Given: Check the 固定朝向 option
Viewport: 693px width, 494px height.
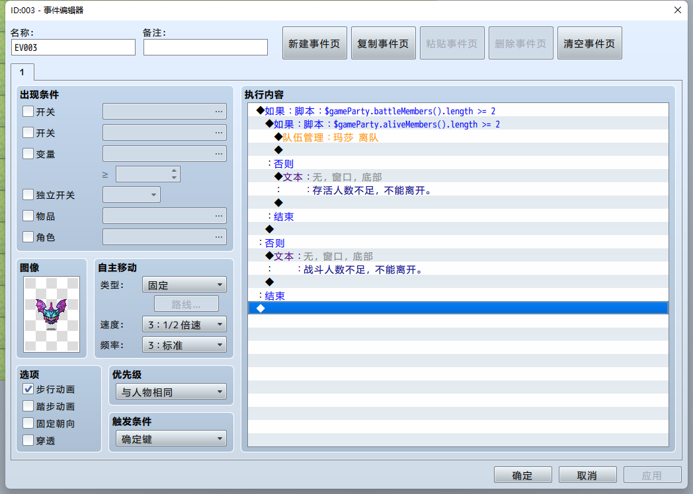Looking at the screenshot, I should click(x=28, y=423).
